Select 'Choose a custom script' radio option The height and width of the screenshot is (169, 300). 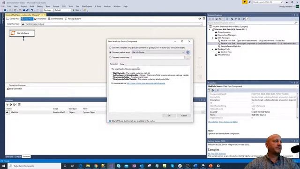click(110, 57)
